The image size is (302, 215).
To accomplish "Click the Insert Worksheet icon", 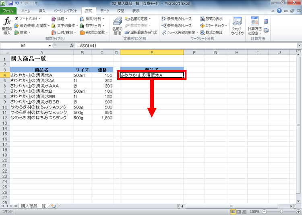I will coord(53,206).
